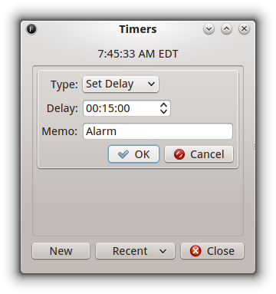276x294 pixels.
Task: Maximize the Timers window with up chevron
Action: 226,29
